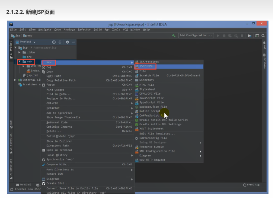Click the Stop square icon in toolbar

[x=242, y=36]
